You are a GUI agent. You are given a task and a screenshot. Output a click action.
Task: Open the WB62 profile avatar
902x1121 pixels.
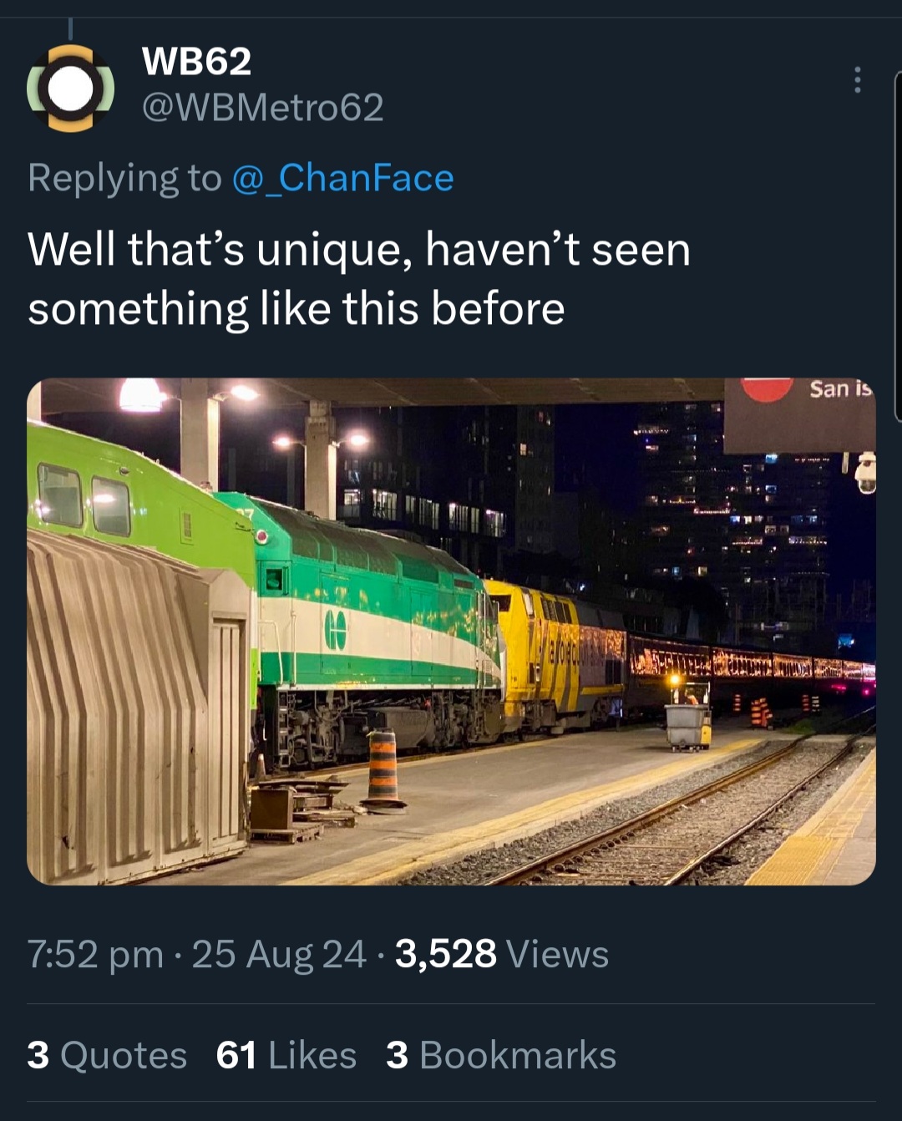click(x=71, y=89)
